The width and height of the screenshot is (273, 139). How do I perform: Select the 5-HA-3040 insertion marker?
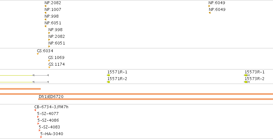[x=41, y=137]
